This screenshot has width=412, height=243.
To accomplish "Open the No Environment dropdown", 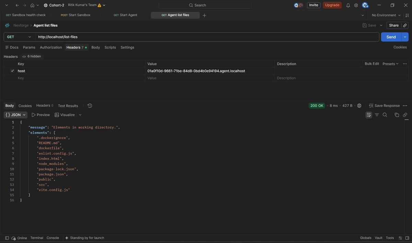I will (x=386, y=15).
